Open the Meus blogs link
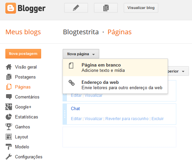The width and height of the screenshot is (192, 162). coord(23,32)
